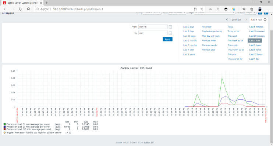
Task: Go back with the browser back arrow
Action: [x=5, y=9]
